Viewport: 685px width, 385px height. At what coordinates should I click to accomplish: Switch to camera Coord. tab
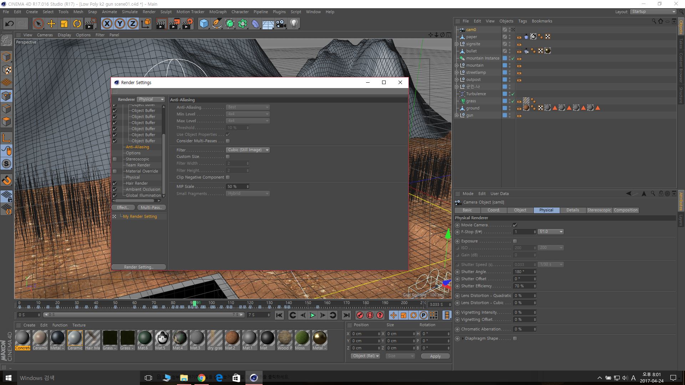click(493, 210)
